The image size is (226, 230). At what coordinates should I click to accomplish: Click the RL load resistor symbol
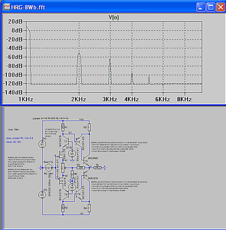point(98,168)
